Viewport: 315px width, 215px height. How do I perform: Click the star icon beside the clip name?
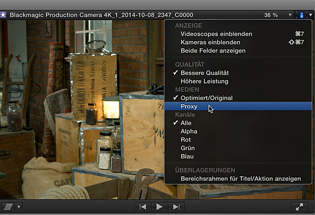coord(3,15)
